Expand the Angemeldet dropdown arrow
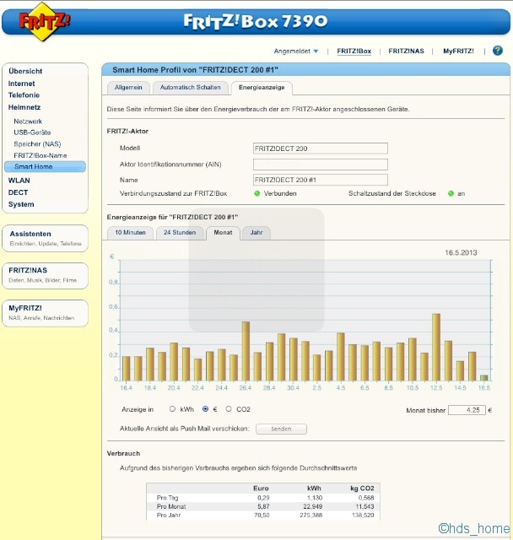Image resolution: width=513 pixels, height=540 pixels. (x=316, y=51)
